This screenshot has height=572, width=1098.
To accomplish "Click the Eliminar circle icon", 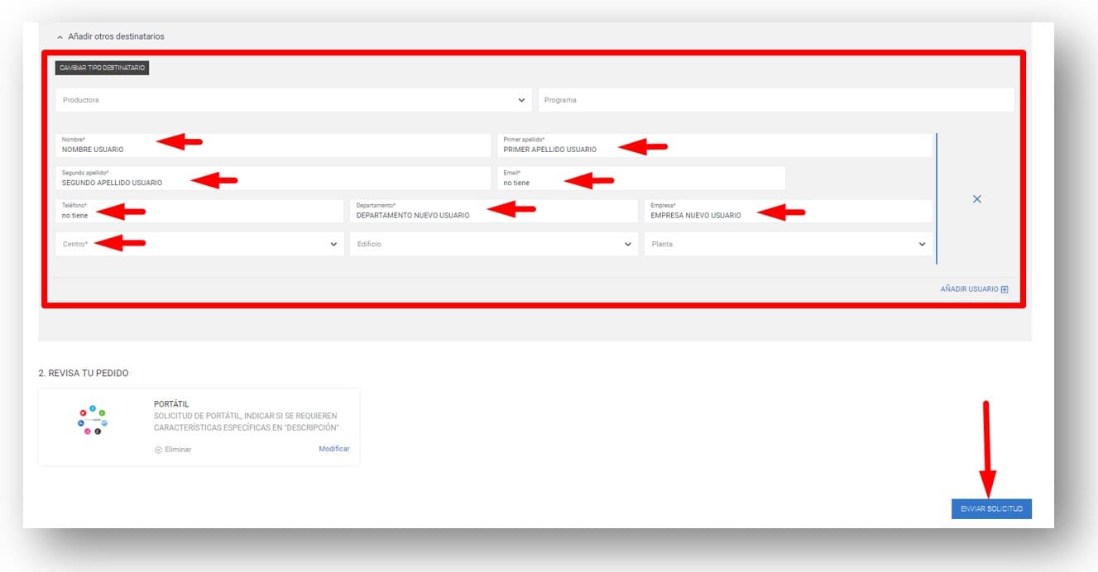I will [158, 450].
